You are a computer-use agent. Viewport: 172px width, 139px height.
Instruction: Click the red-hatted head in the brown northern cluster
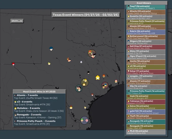pyautogui.click(x=90, y=52)
